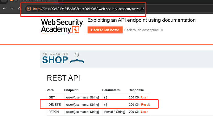Image resolution: width=213 pixels, height=129 pixels.
Task: Open the Back to lab description link
Action: click(141, 30)
